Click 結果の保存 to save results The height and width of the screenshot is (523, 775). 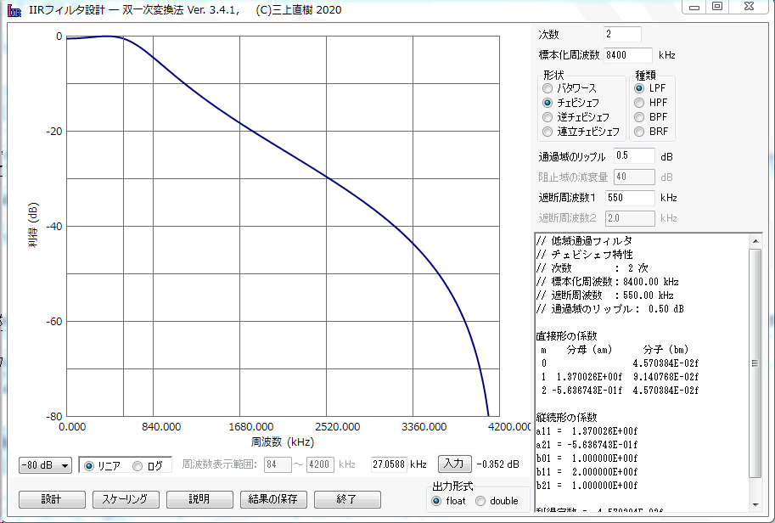(272, 499)
